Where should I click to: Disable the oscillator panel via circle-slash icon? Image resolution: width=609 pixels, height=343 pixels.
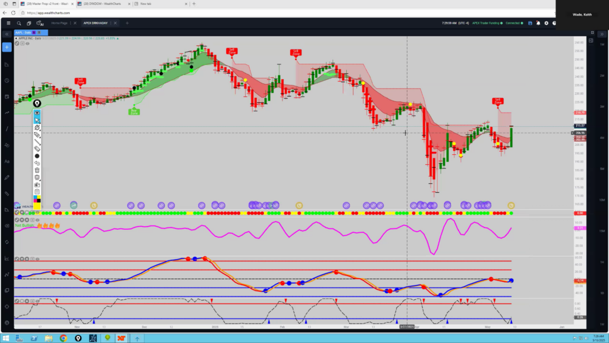tap(17, 259)
